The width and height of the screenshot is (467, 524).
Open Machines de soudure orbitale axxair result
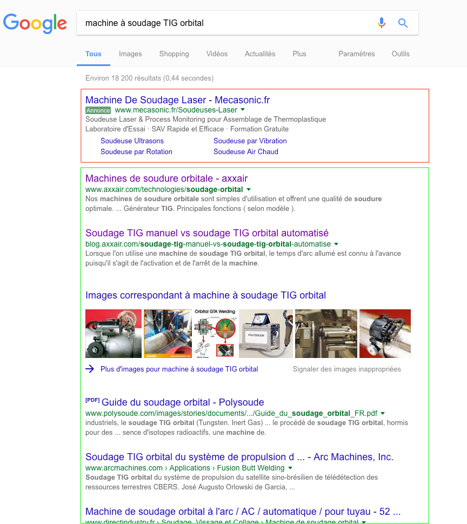click(x=166, y=178)
